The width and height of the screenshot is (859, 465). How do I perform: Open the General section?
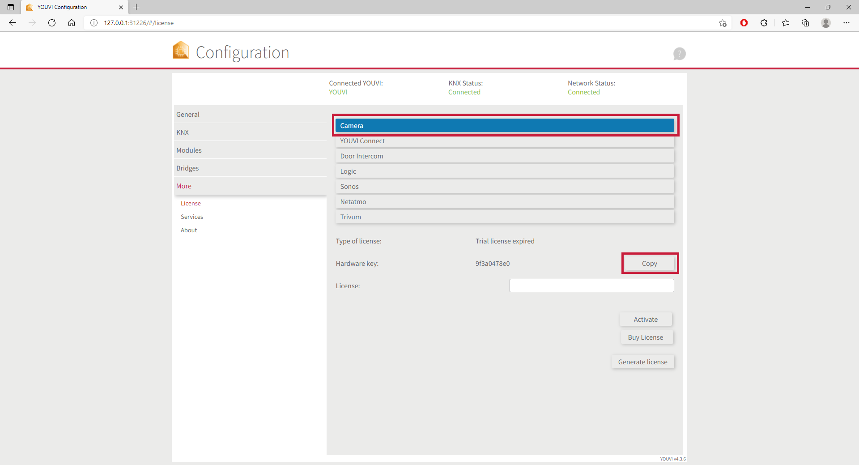pos(251,115)
